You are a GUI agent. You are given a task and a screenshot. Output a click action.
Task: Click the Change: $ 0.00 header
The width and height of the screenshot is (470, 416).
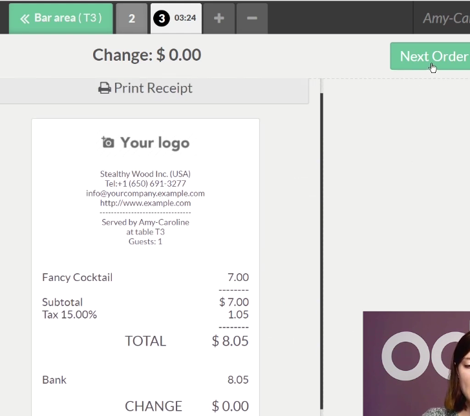click(x=147, y=55)
